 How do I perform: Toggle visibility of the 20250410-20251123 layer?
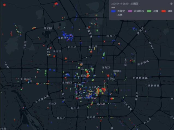(171, 4)
